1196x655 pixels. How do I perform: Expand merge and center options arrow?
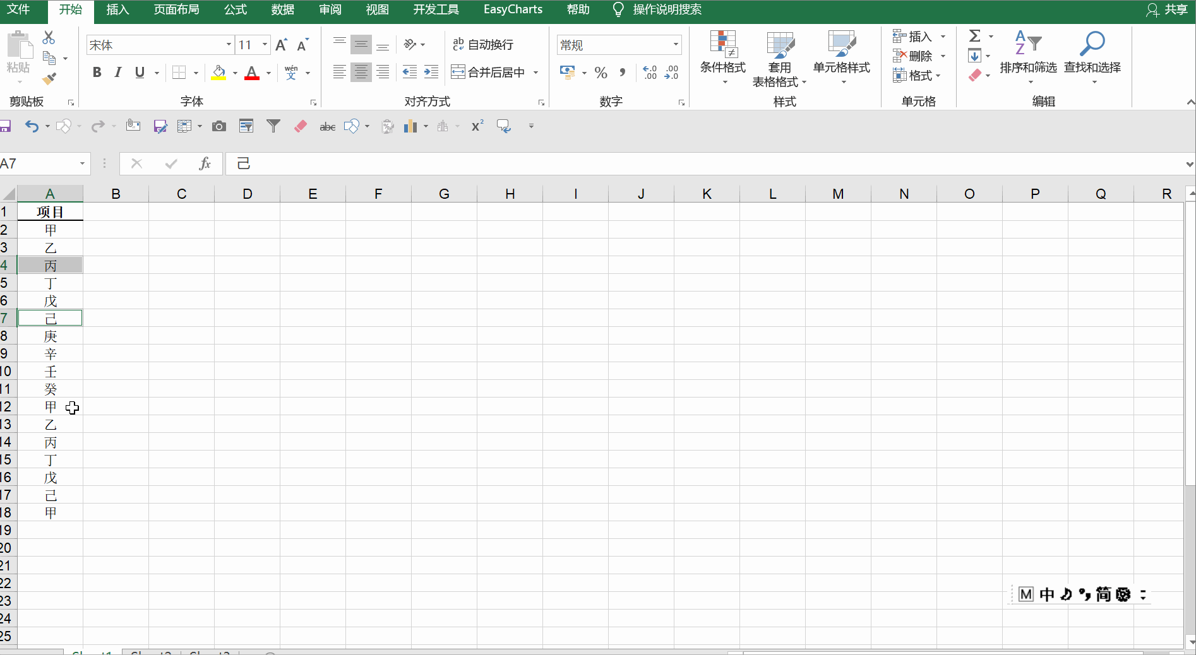click(535, 73)
